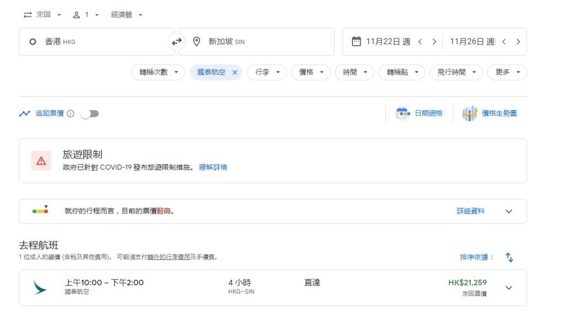Click the travel restriction warning icon
This screenshot has width=564, height=317.
point(41,161)
